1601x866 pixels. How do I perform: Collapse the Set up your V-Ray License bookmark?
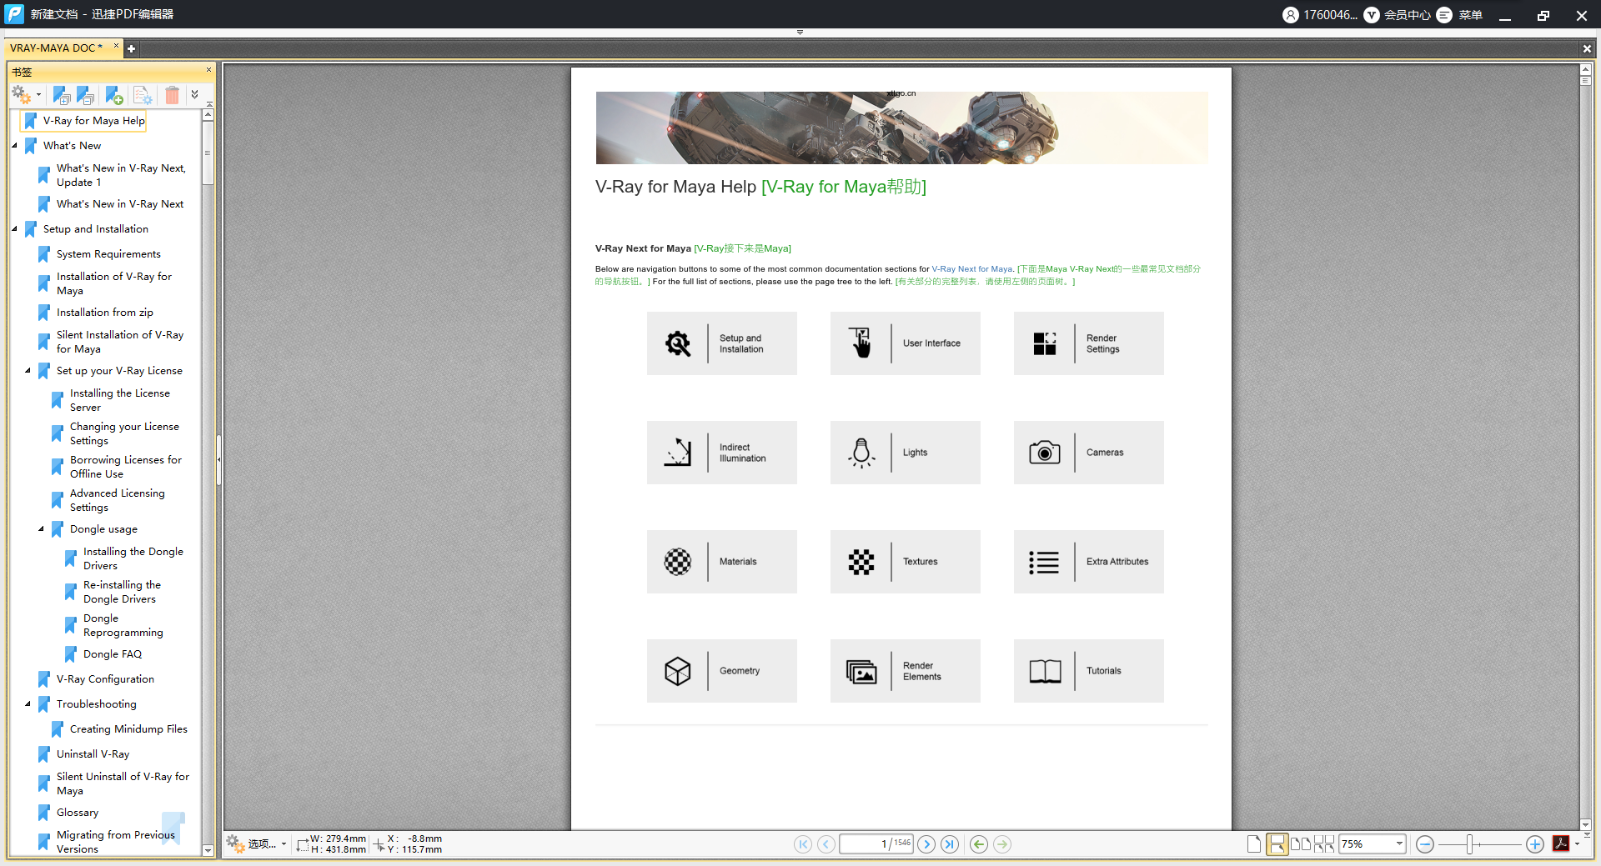(28, 370)
